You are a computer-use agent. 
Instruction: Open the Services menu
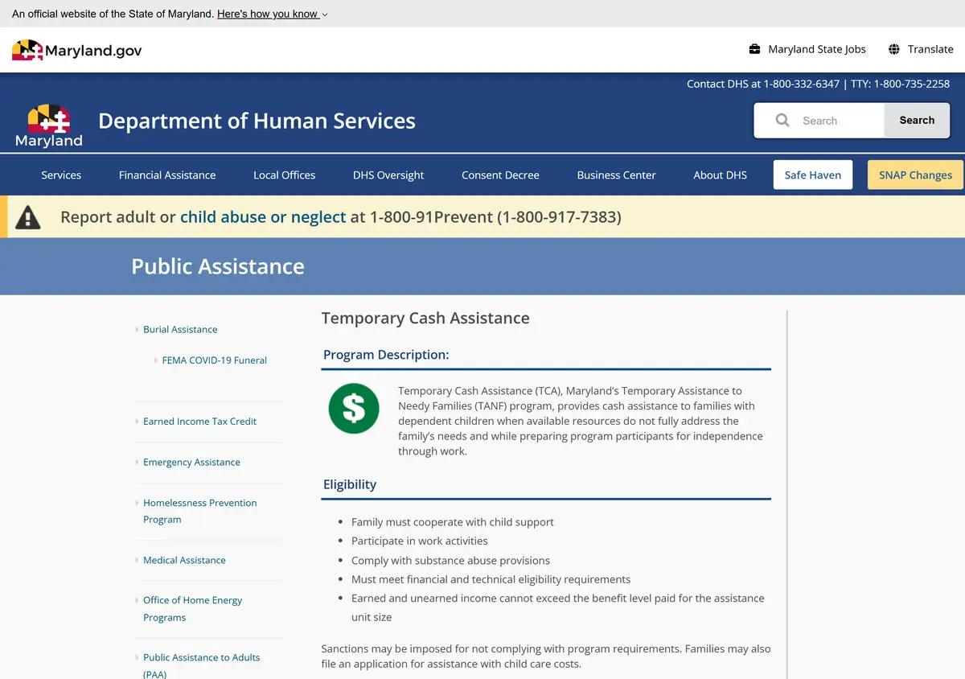pyautogui.click(x=61, y=175)
